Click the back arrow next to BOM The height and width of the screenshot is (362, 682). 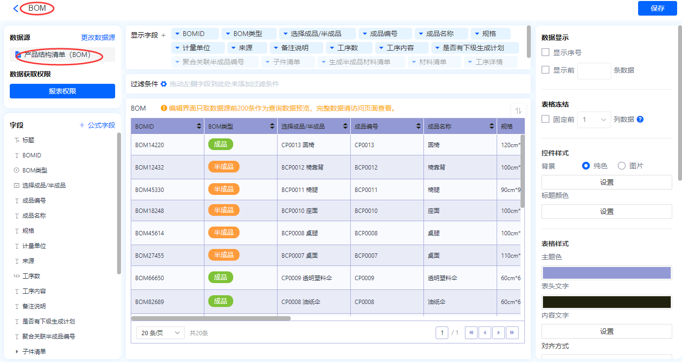click(x=16, y=8)
